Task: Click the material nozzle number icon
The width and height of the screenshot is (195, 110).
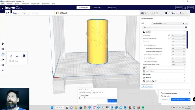Action: tap(57, 13)
